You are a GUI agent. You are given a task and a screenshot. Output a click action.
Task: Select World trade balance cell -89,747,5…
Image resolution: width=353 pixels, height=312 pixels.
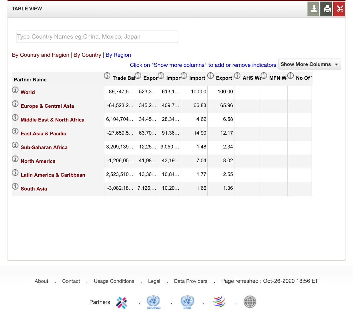119,92
